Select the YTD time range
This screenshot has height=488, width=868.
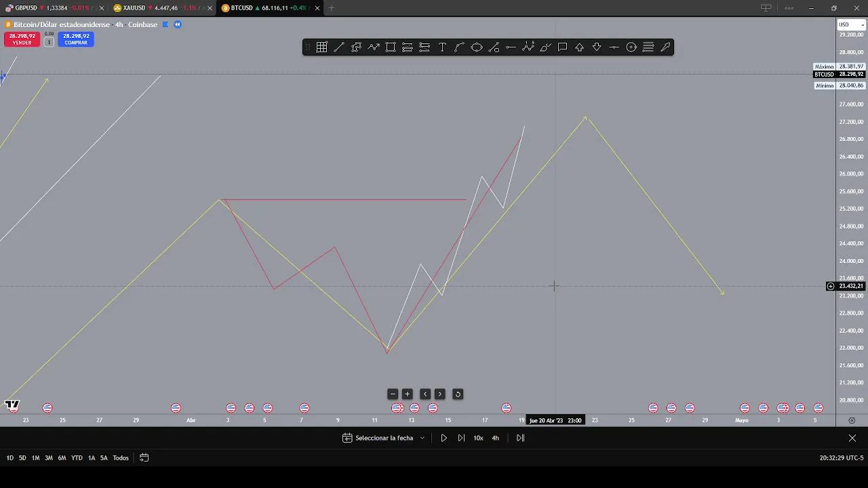pyautogui.click(x=77, y=458)
